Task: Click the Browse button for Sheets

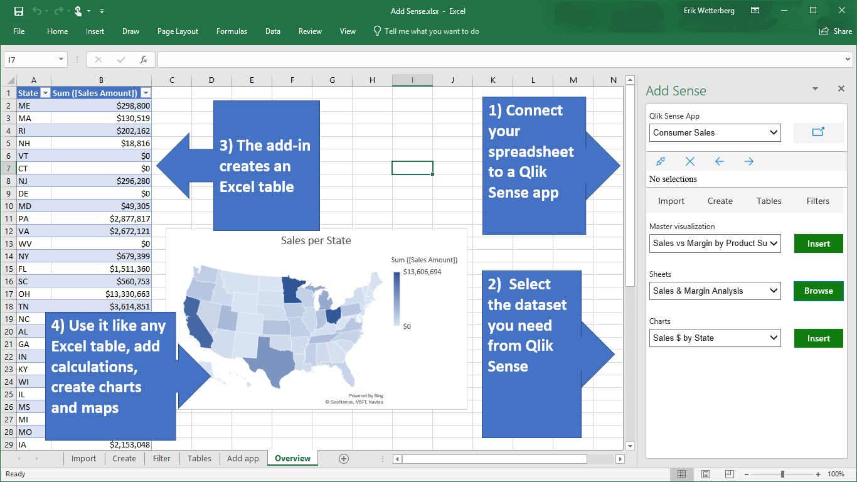Action: click(819, 291)
